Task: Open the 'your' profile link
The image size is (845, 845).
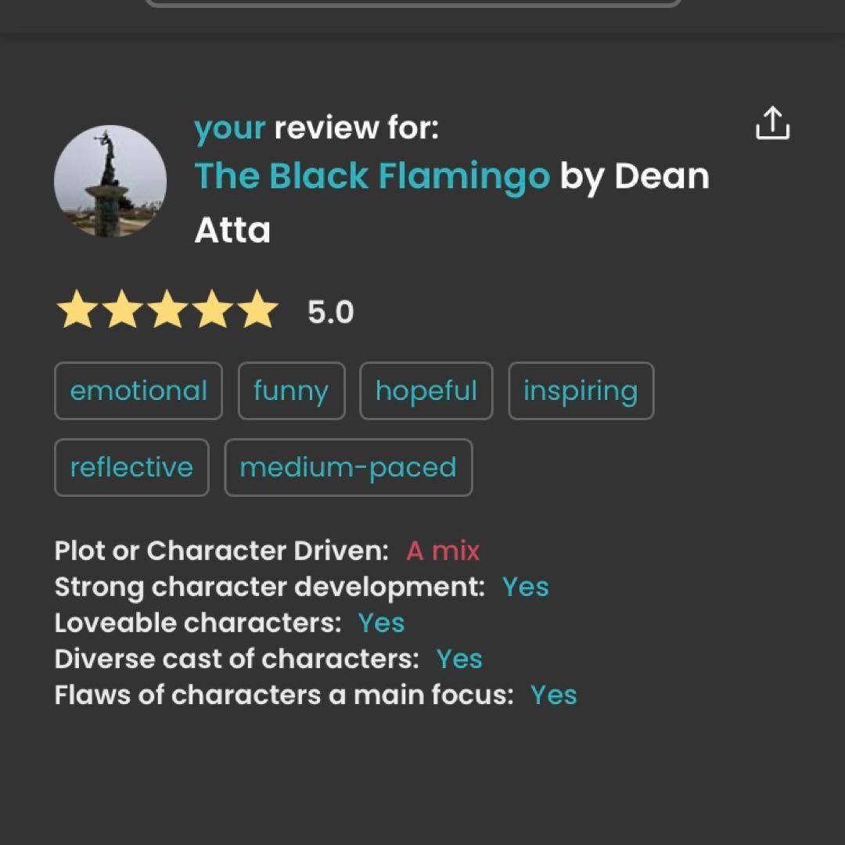Action: point(230,128)
